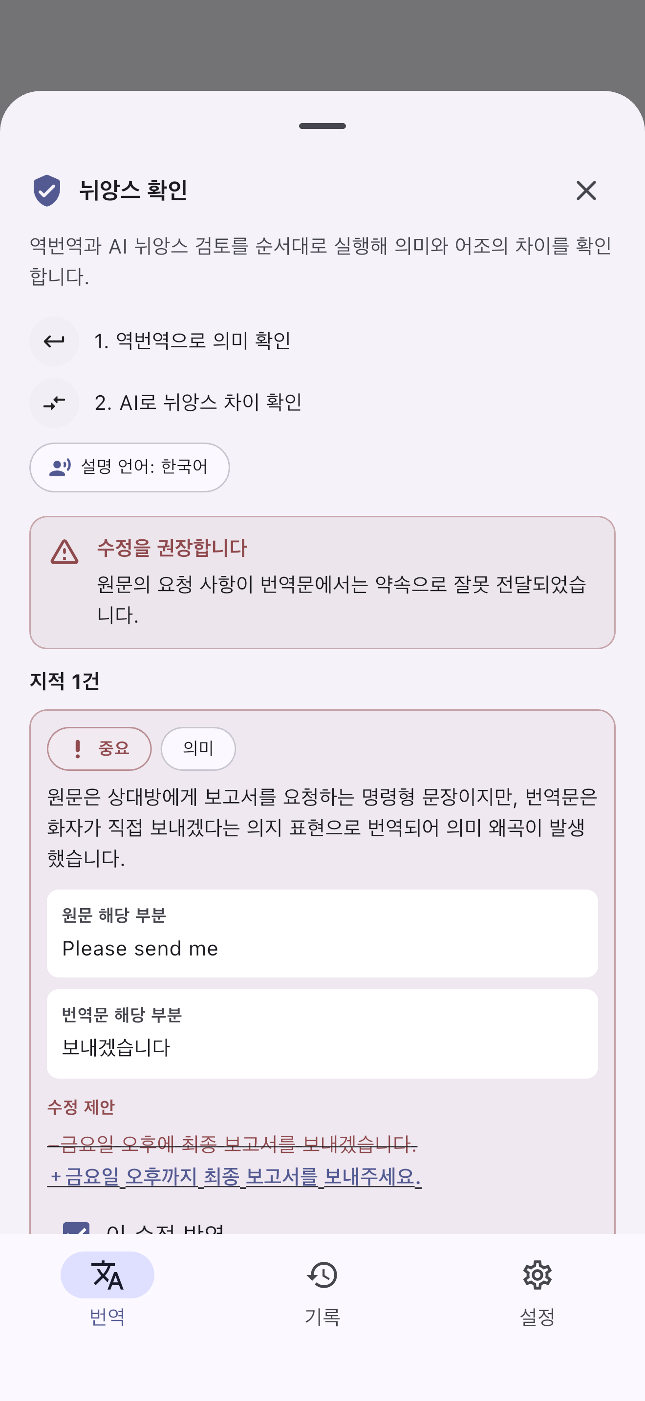Toggle the 이 수정 반영 checkbox
The height and width of the screenshot is (1401, 645).
[x=76, y=1227]
